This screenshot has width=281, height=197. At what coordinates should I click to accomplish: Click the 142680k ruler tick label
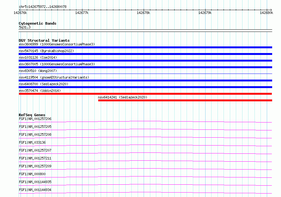click(x=266, y=13)
